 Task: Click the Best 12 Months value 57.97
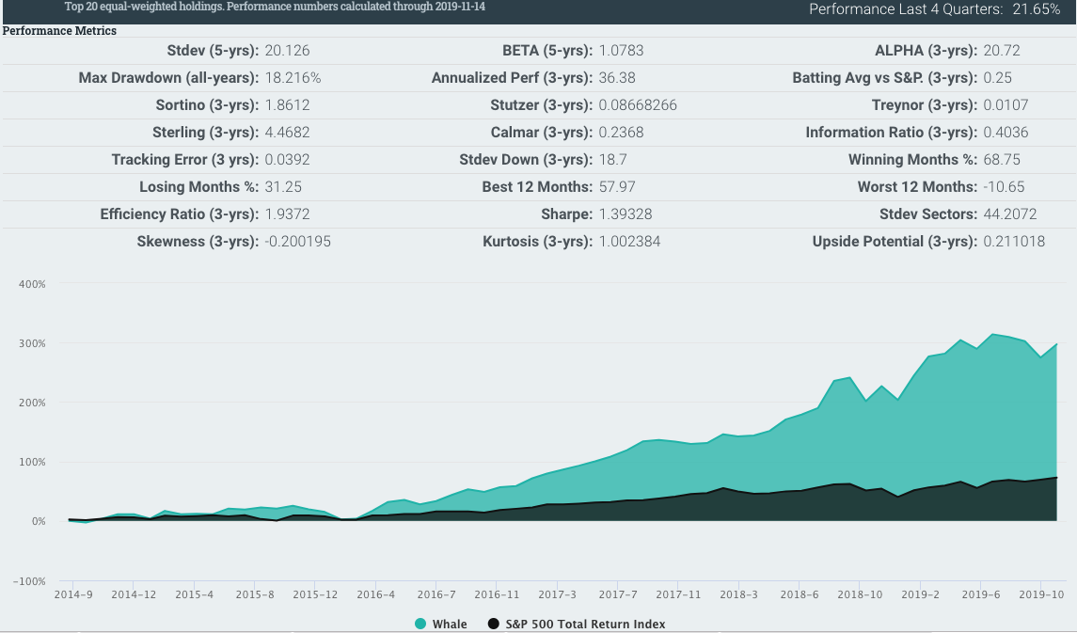click(x=617, y=187)
